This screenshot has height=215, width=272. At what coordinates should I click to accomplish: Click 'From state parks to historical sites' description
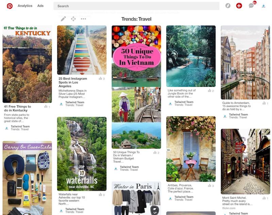17,118
